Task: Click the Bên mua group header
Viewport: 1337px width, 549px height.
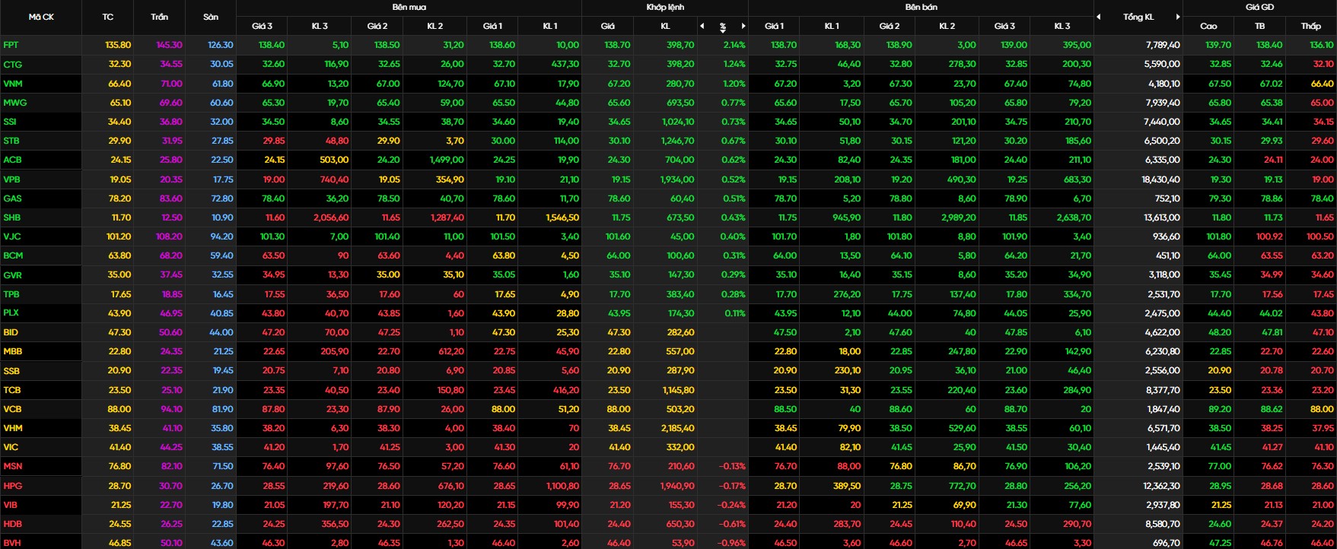Action: pyautogui.click(x=409, y=7)
